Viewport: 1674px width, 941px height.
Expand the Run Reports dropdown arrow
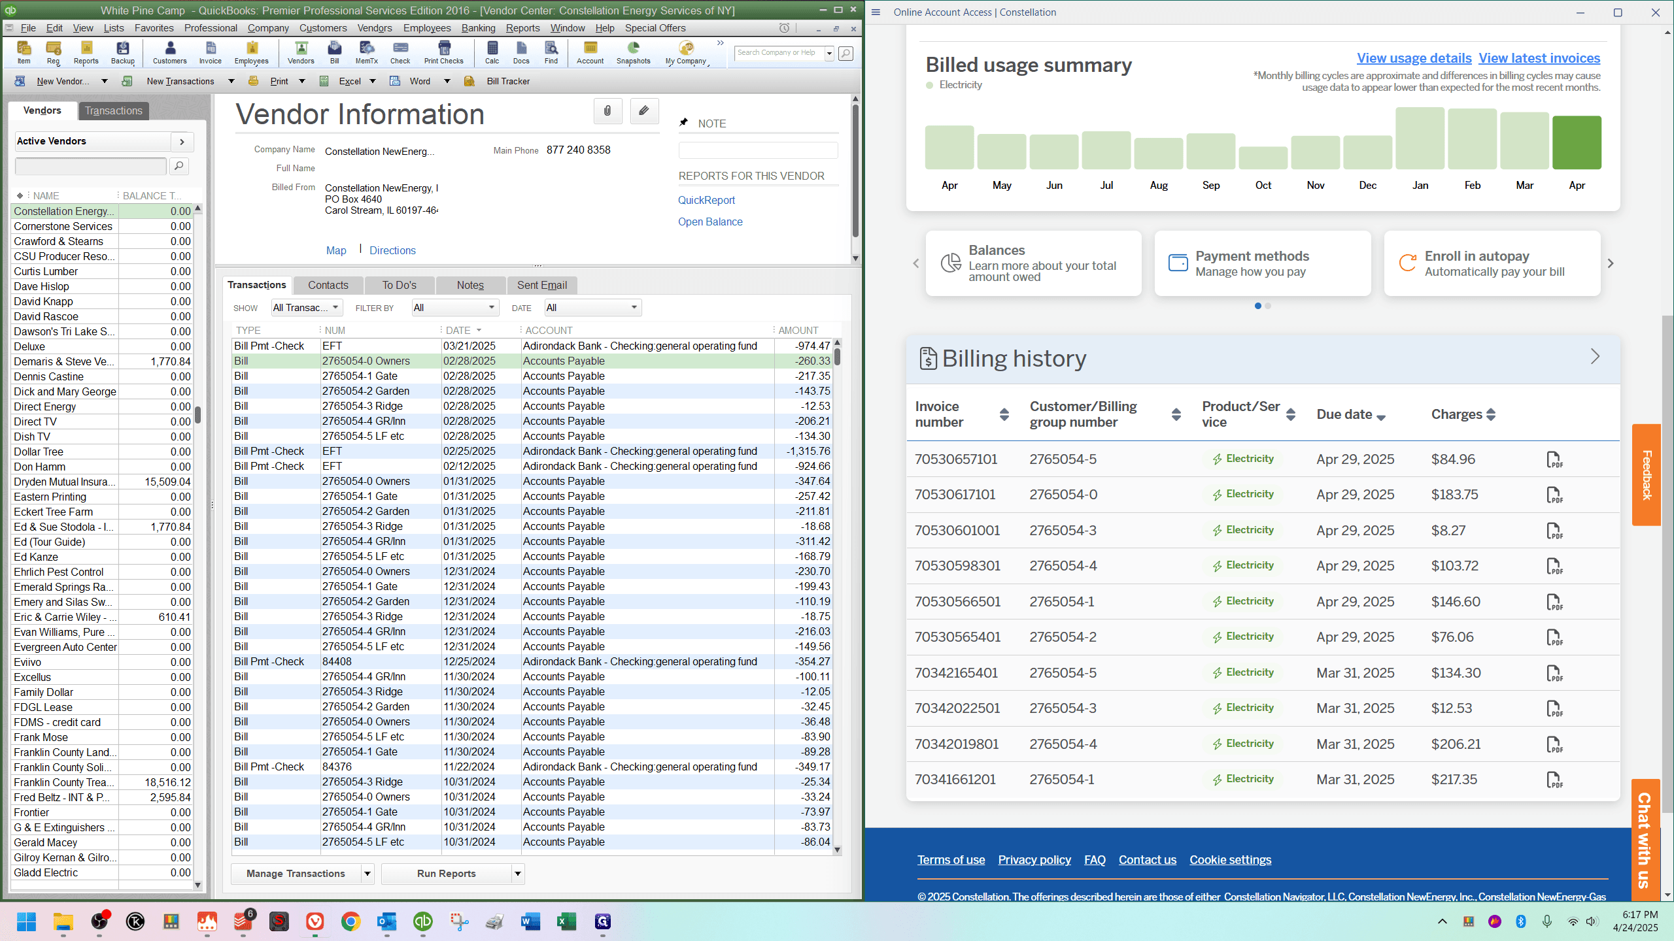click(x=518, y=874)
